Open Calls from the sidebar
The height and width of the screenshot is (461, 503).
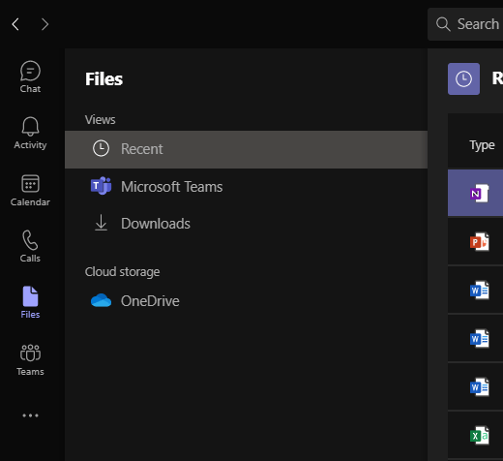(30, 247)
